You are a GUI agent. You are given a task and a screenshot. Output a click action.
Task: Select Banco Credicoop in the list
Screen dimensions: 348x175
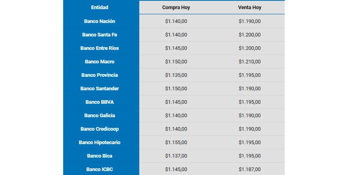(x=100, y=129)
